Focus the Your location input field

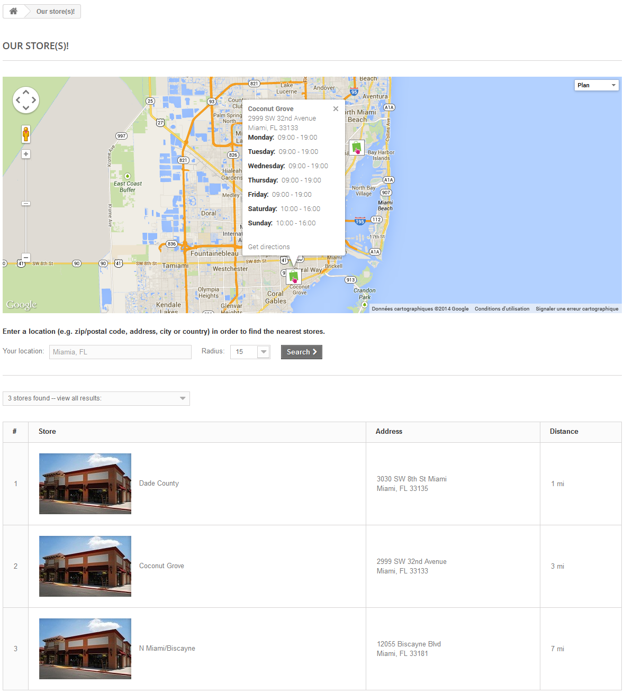(x=120, y=352)
